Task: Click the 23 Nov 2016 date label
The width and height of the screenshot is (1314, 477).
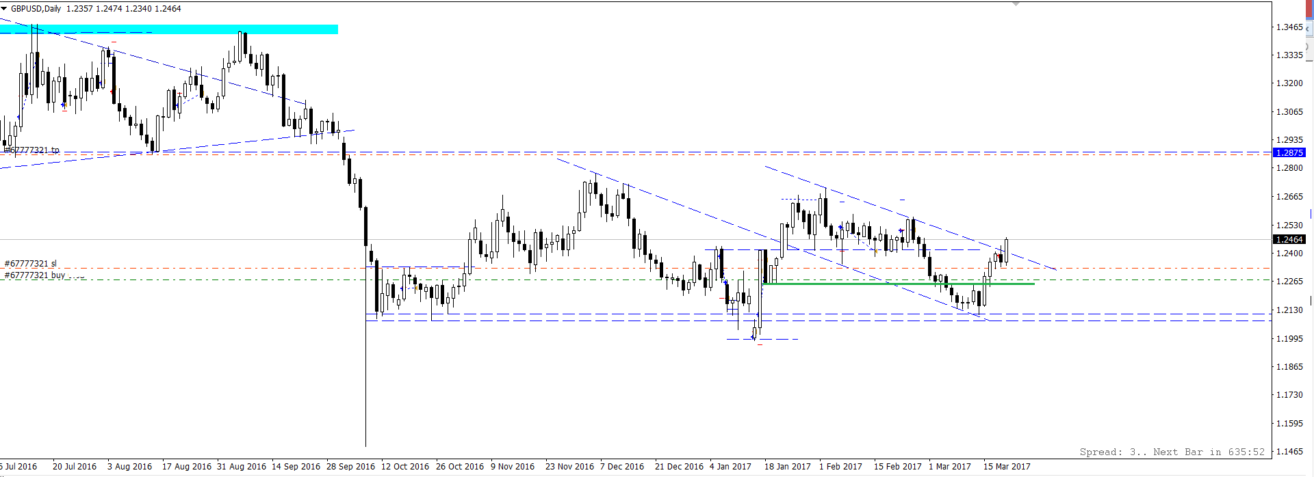Action: tap(569, 467)
